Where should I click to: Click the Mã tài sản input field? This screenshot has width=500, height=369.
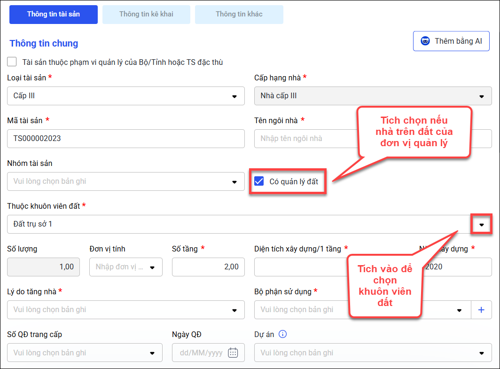tap(126, 139)
